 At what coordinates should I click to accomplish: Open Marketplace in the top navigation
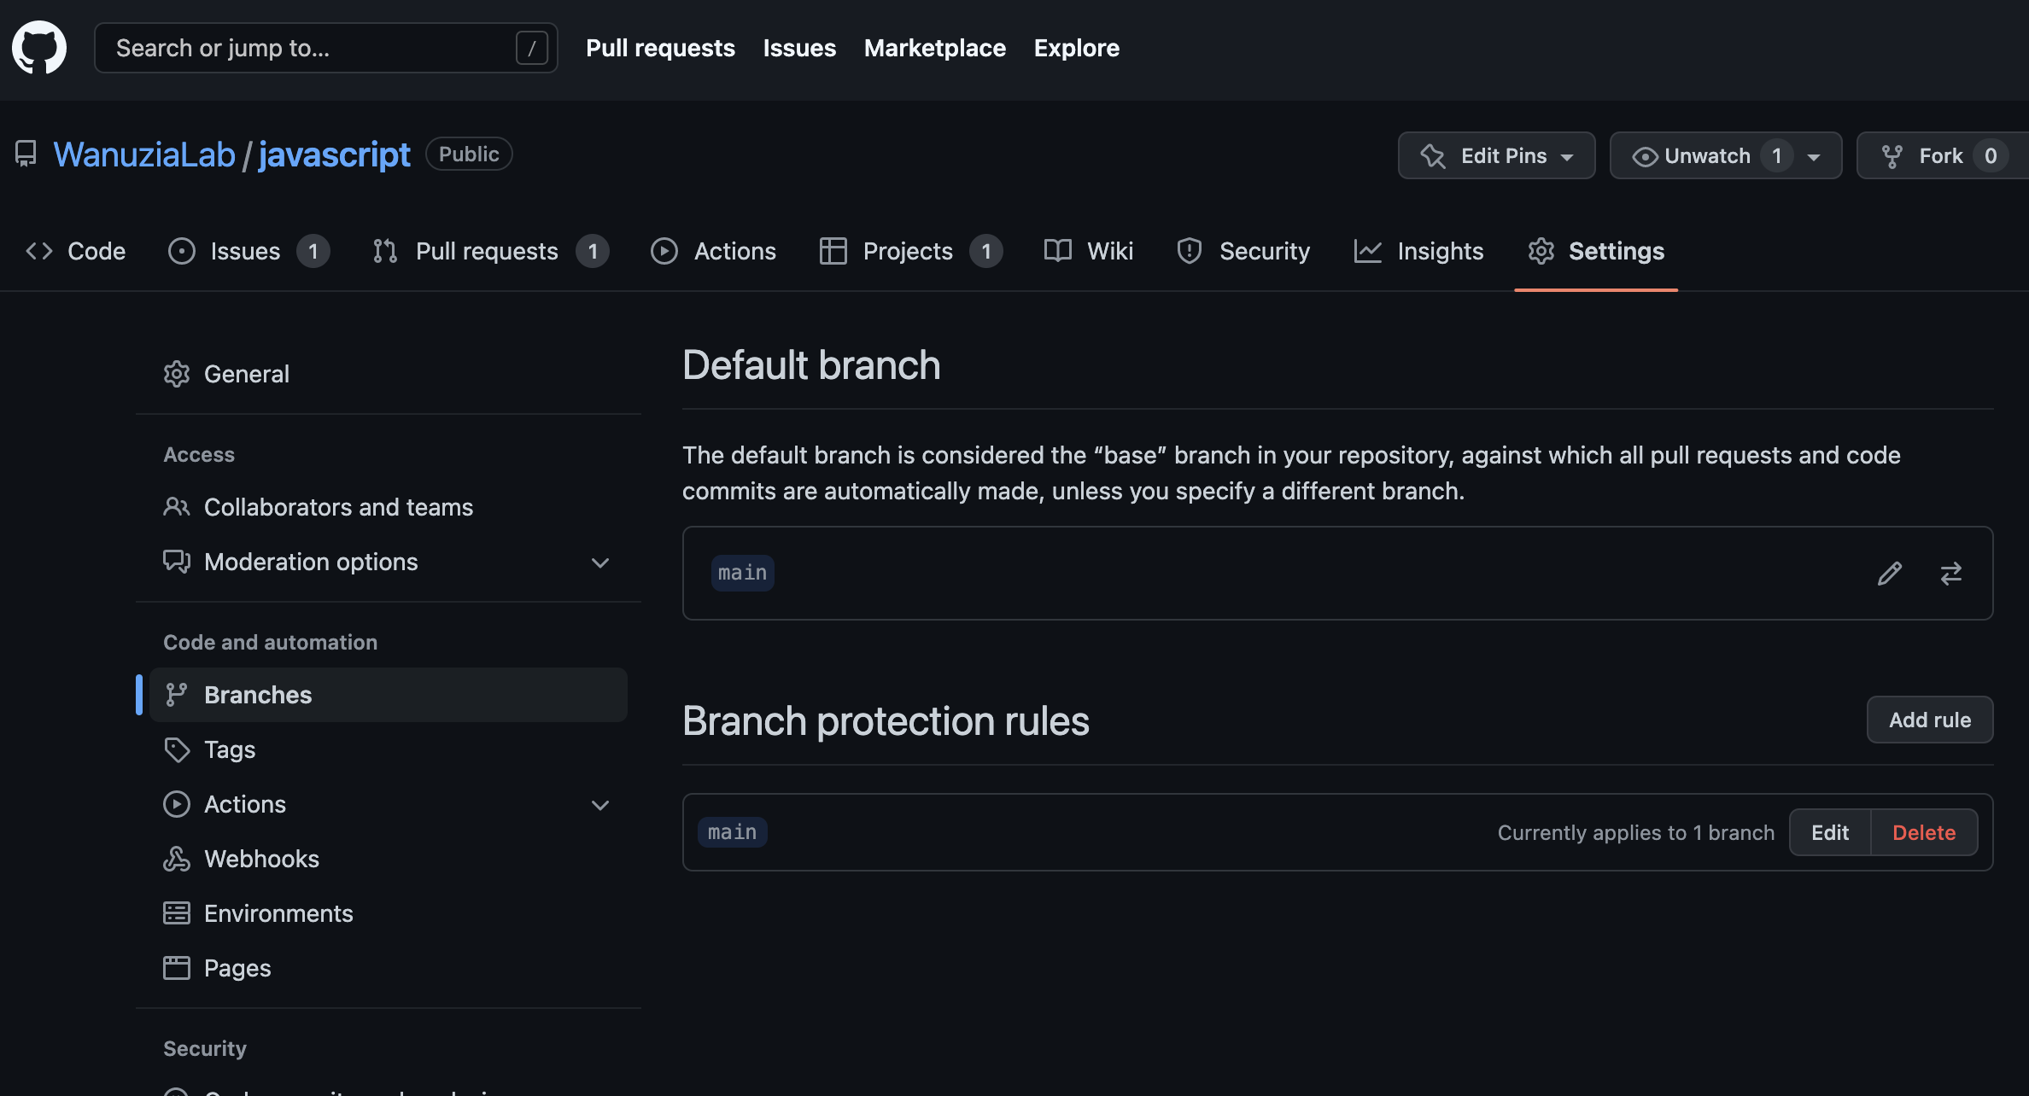pyautogui.click(x=934, y=48)
